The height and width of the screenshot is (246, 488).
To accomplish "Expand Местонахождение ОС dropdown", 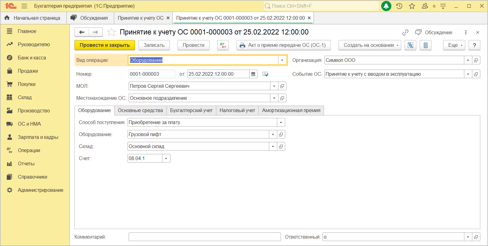I will [x=274, y=98].
